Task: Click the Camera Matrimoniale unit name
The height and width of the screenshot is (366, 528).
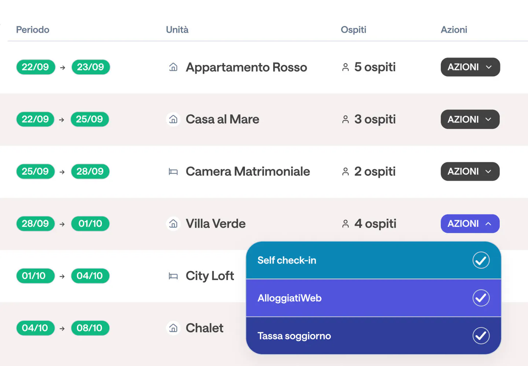Action: pyautogui.click(x=247, y=171)
